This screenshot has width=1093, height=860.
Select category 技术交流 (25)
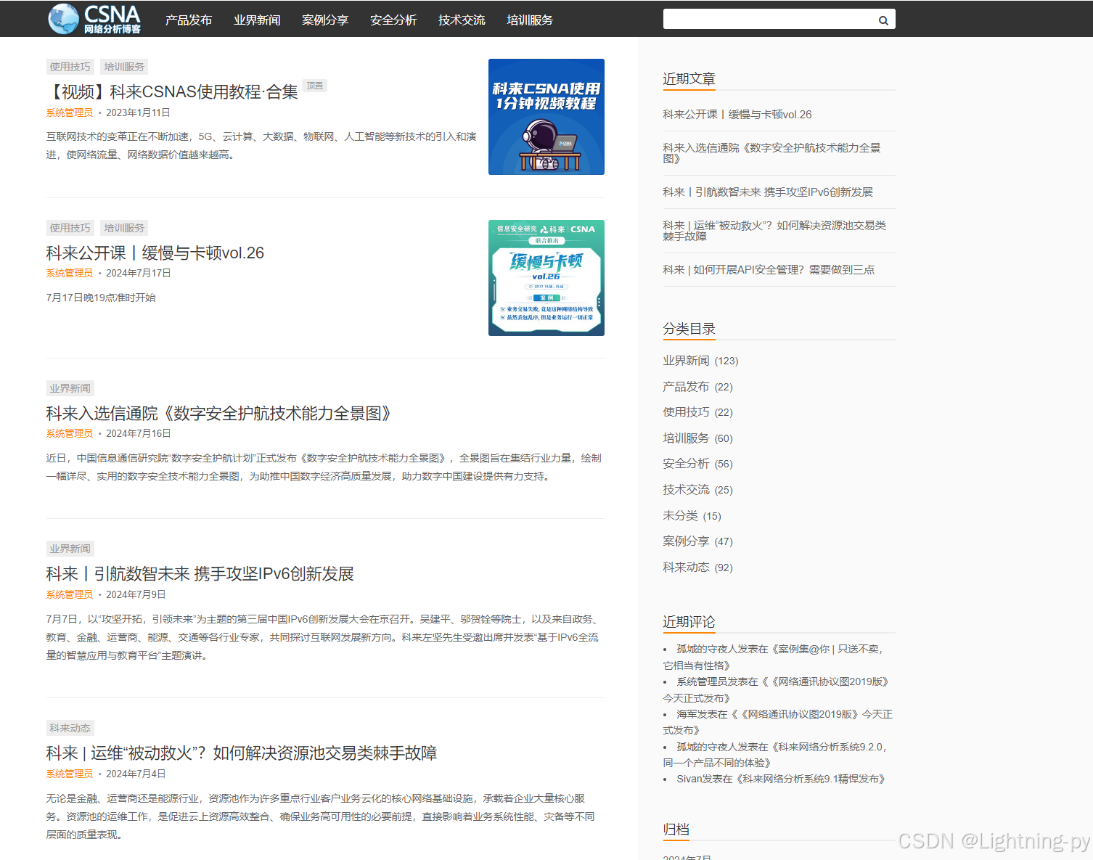pos(686,490)
